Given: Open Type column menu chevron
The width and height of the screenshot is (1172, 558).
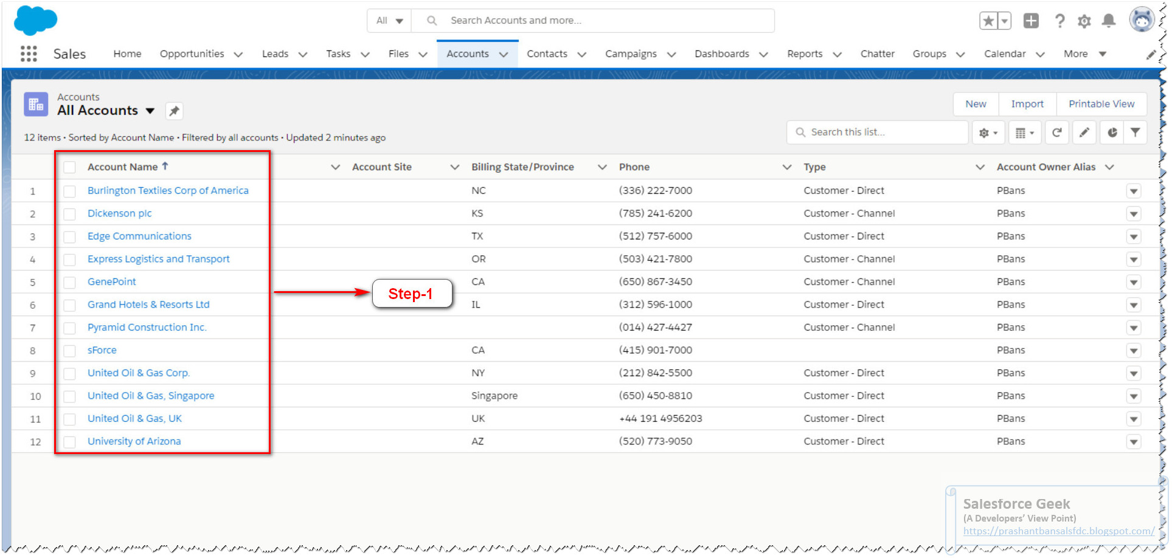Looking at the screenshot, I should click(980, 167).
